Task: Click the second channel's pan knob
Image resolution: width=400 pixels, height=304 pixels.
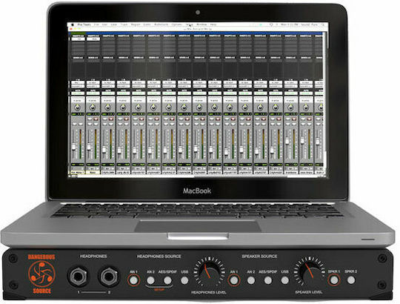Action: pyautogui.click(x=93, y=108)
